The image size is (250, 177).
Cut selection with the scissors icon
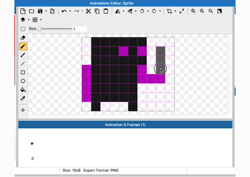pyautogui.click(x=88, y=11)
